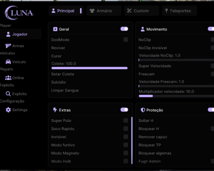Toggle the Extras panel switch

[124, 110]
